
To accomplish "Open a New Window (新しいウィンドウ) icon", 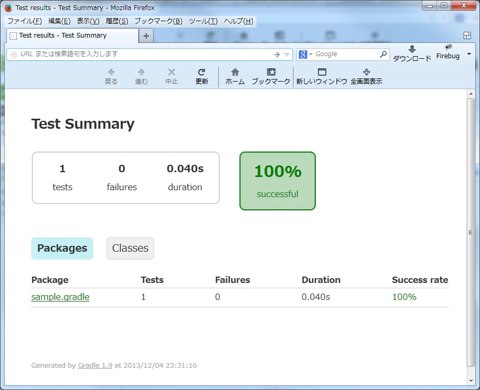I will click(x=322, y=72).
